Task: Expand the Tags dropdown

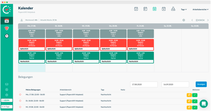Action: tap(184, 10)
